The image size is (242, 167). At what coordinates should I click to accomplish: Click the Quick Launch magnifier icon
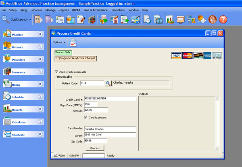pos(5,19)
